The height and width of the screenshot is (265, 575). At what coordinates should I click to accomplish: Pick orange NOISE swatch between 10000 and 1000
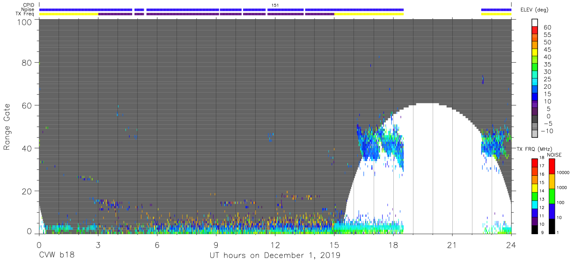click(x=551, y=180)
